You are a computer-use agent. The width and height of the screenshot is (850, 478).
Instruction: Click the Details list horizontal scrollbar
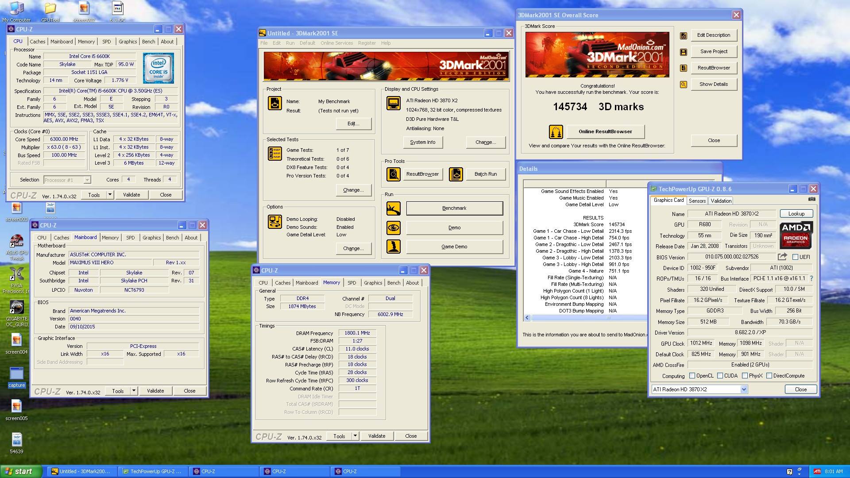pyautogui.click(x=589, y=318)
